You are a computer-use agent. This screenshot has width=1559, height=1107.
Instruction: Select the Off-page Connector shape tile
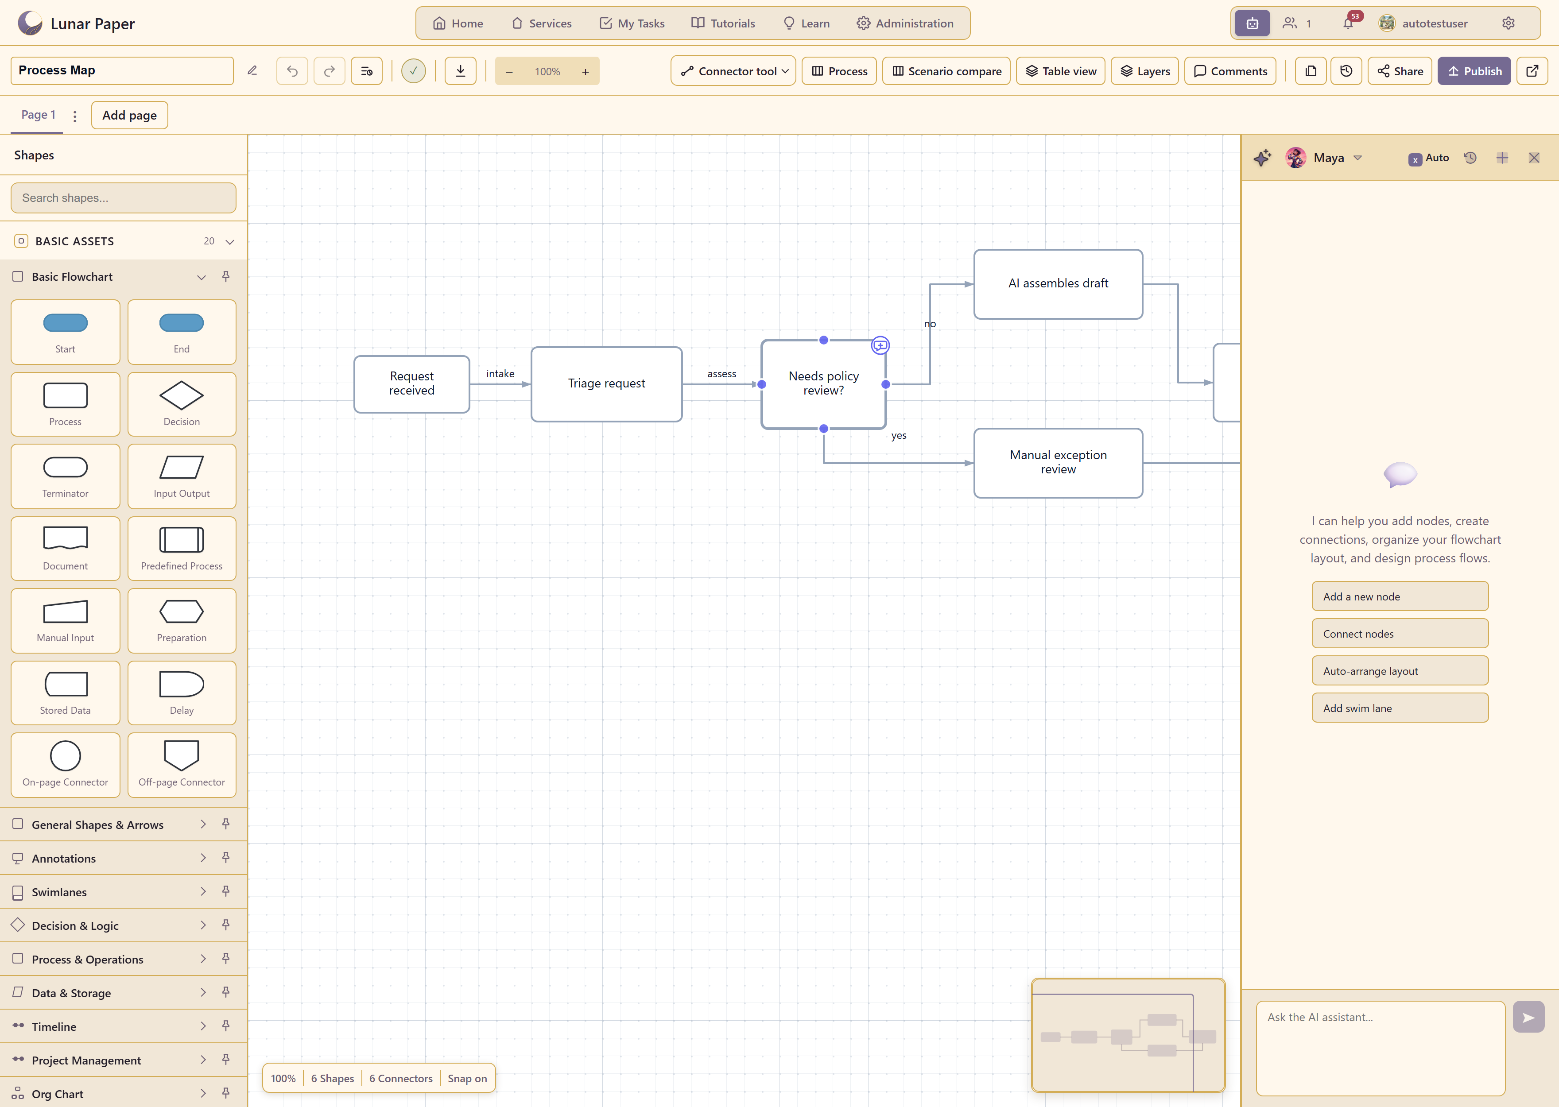coord(182,765)
